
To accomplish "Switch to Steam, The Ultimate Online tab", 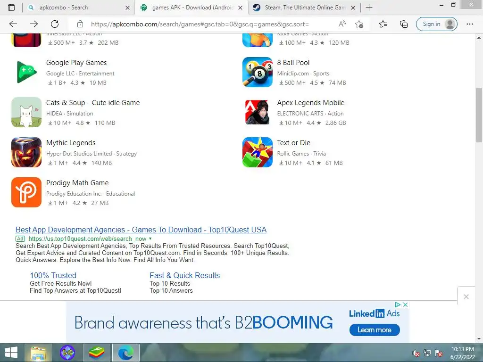I will (305, 8).
